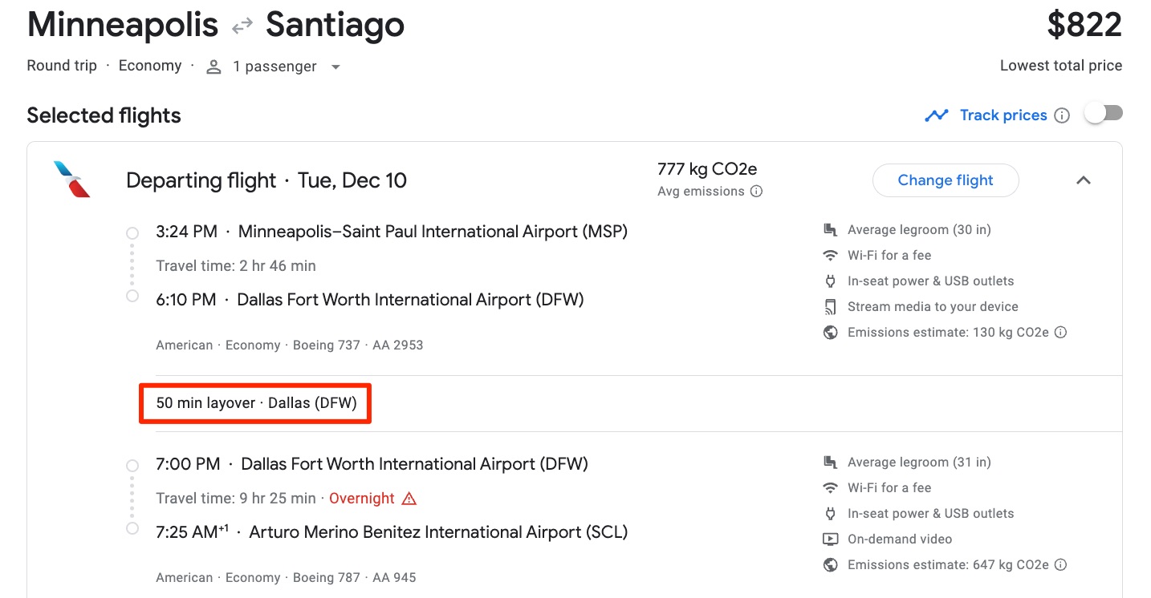Select the on-demand video icon
Image resolution: width=1151 pixels, height=598 pixels.
tap(830, 539)
